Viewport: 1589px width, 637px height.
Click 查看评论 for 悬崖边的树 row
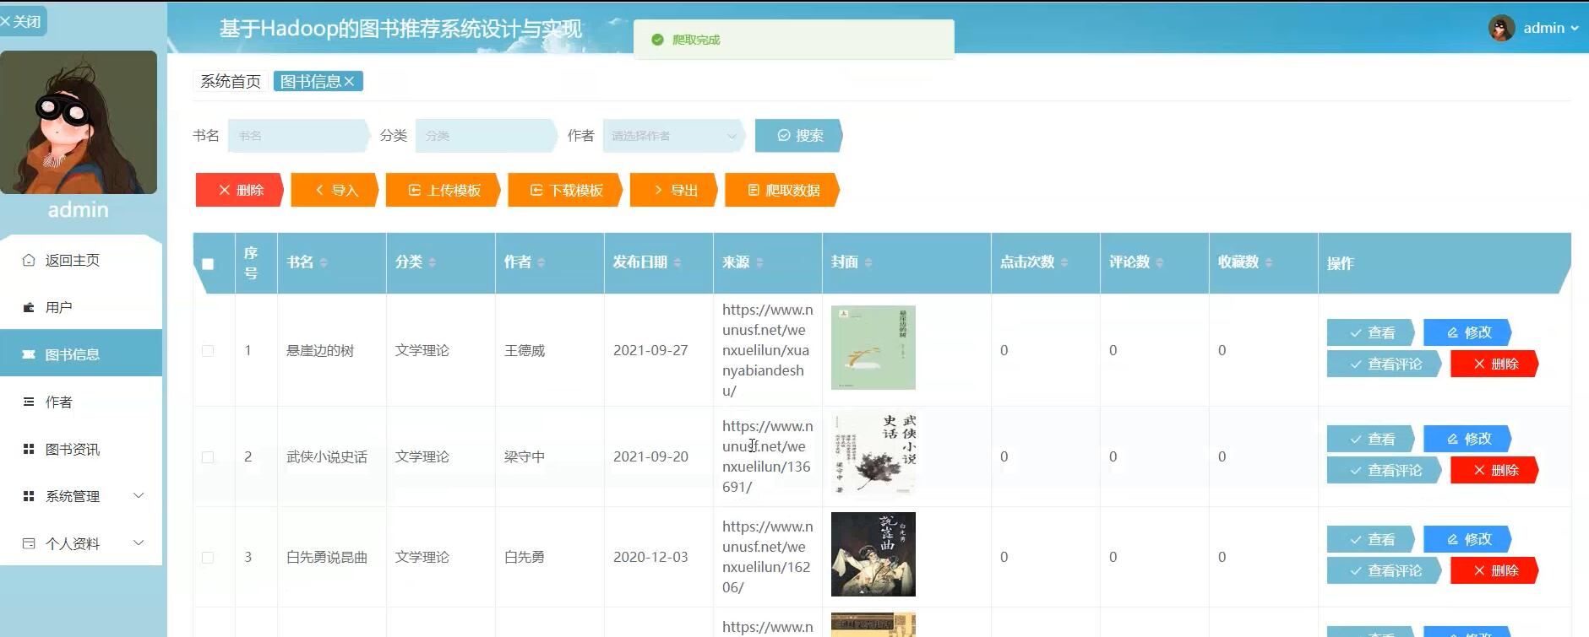(x=1385, y=364)
